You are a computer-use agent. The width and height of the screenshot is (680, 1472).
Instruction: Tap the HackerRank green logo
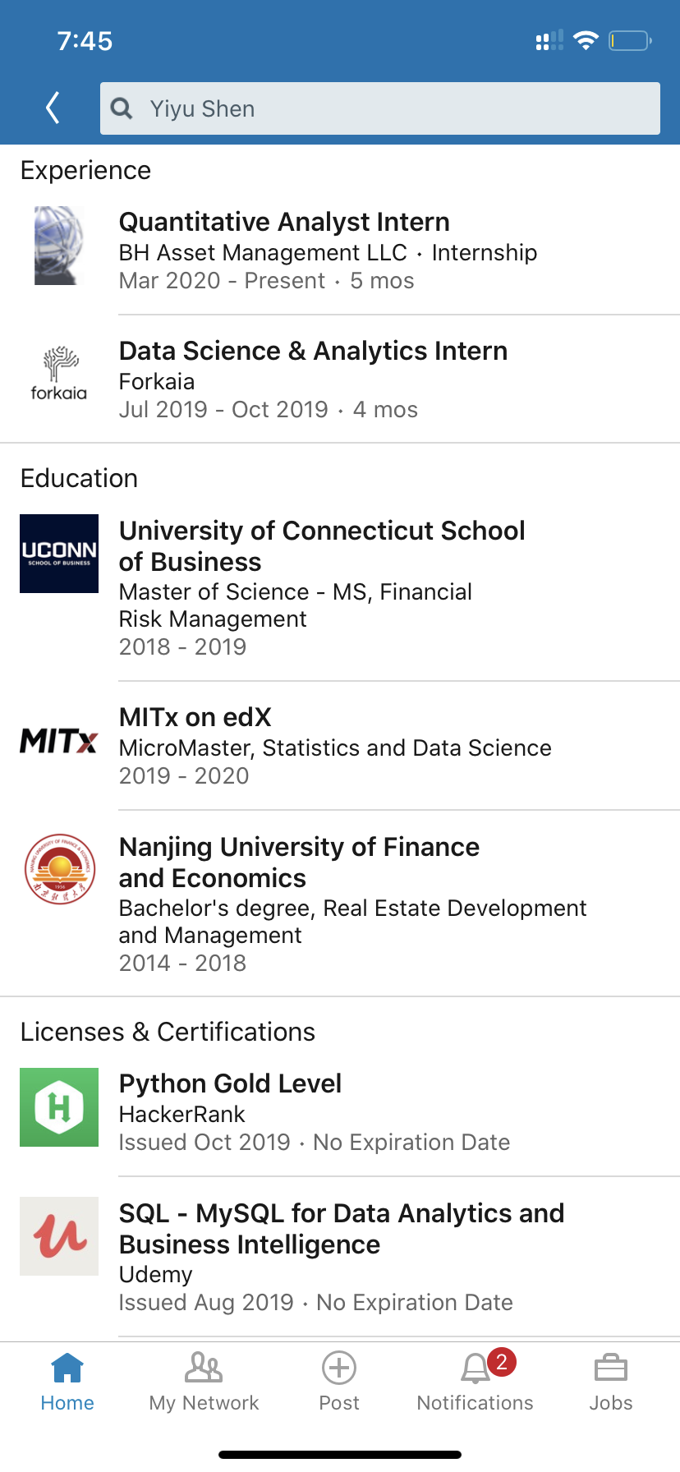[59, 1107]
